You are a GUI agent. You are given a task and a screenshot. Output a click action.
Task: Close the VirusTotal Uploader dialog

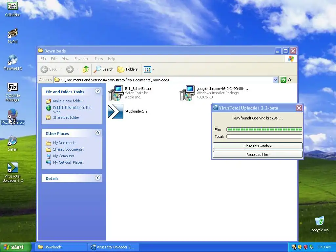(x=299, y=108)
